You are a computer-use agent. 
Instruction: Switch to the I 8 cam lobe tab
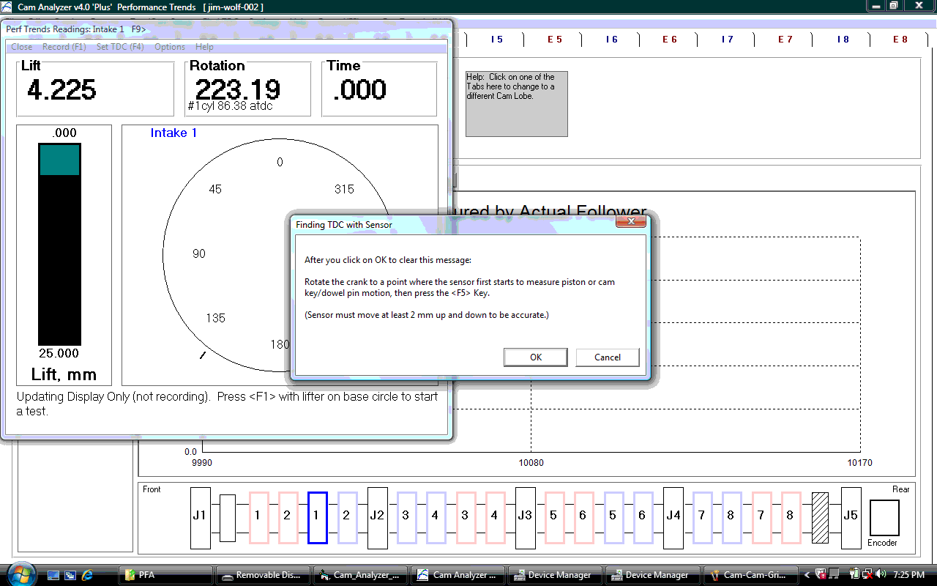click(x=843, y=40)
